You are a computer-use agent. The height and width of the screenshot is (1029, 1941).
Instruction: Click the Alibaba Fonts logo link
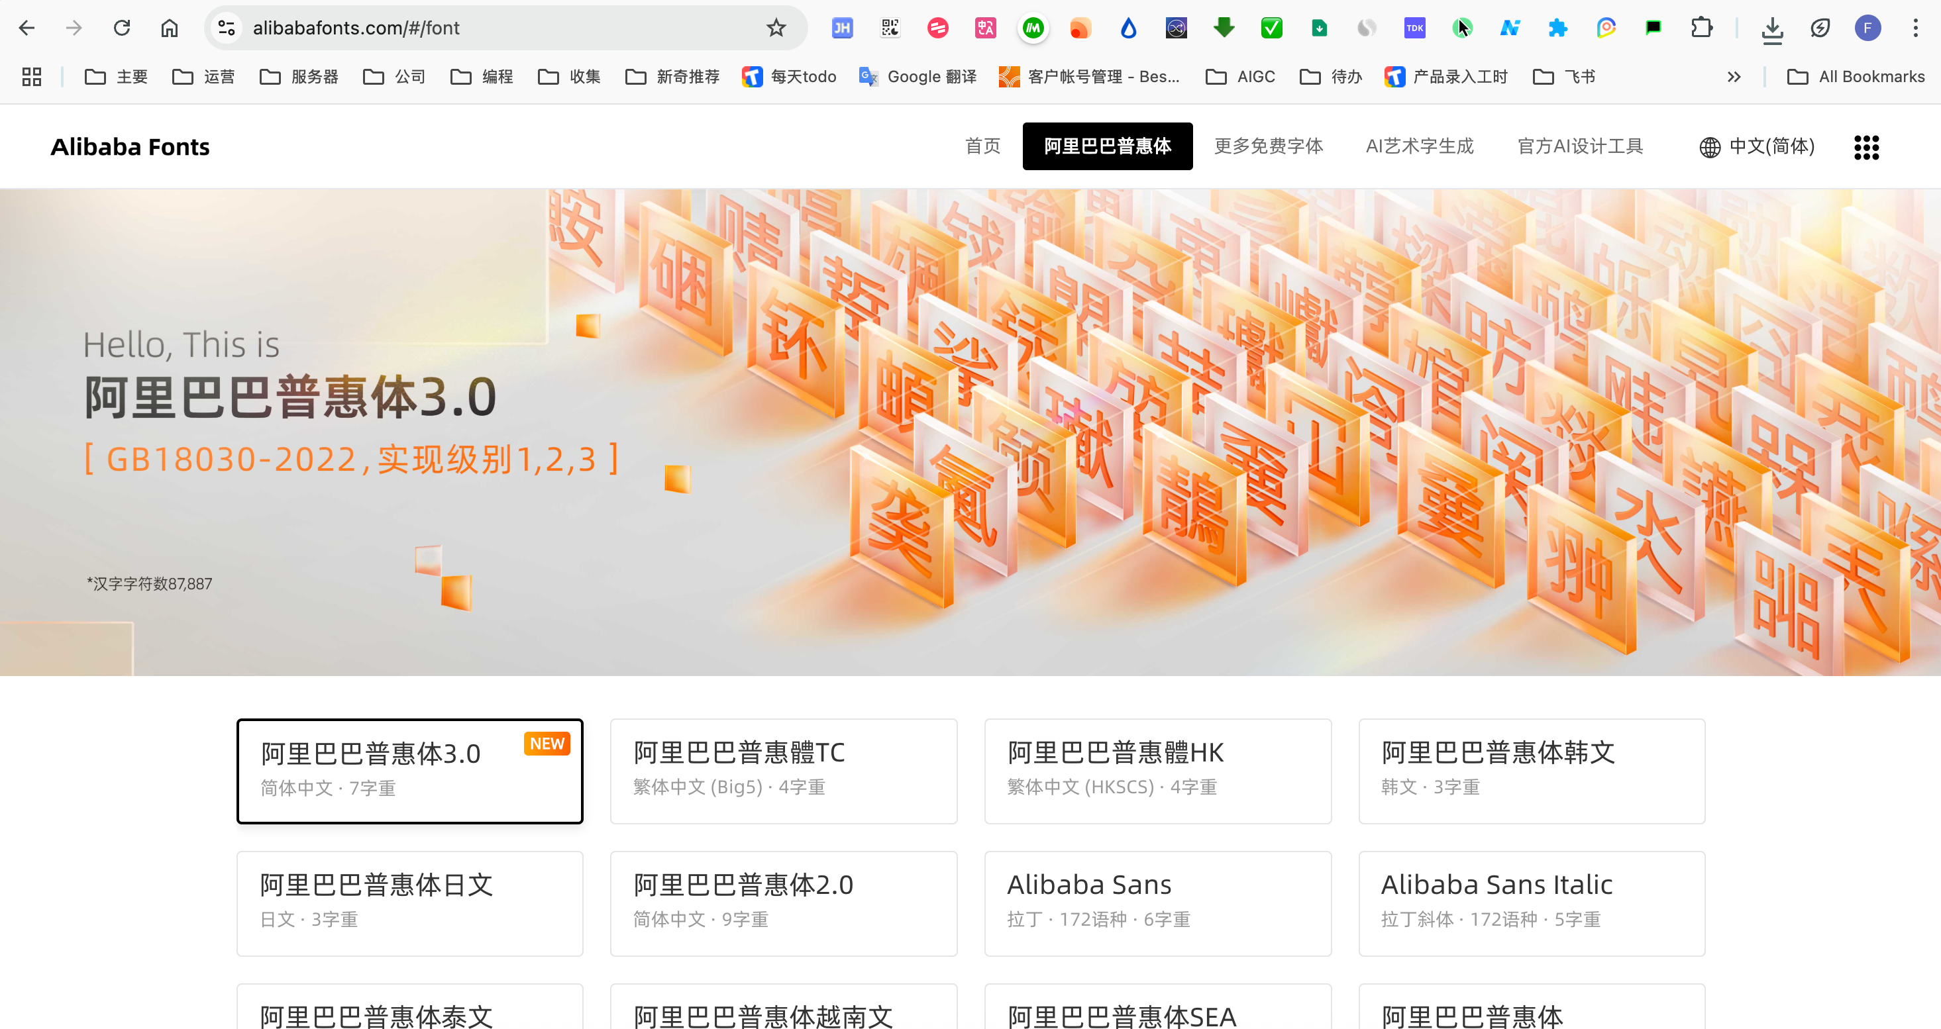coord(131,147)
